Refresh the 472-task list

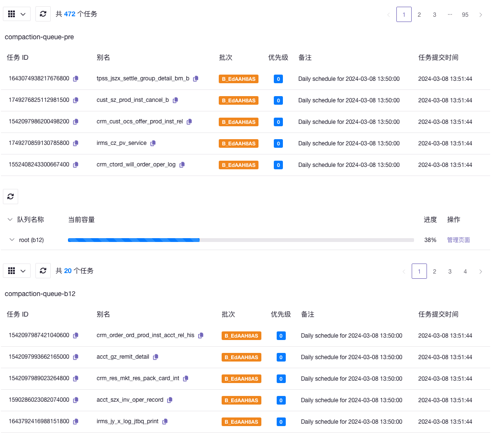(x=43, y=14)
